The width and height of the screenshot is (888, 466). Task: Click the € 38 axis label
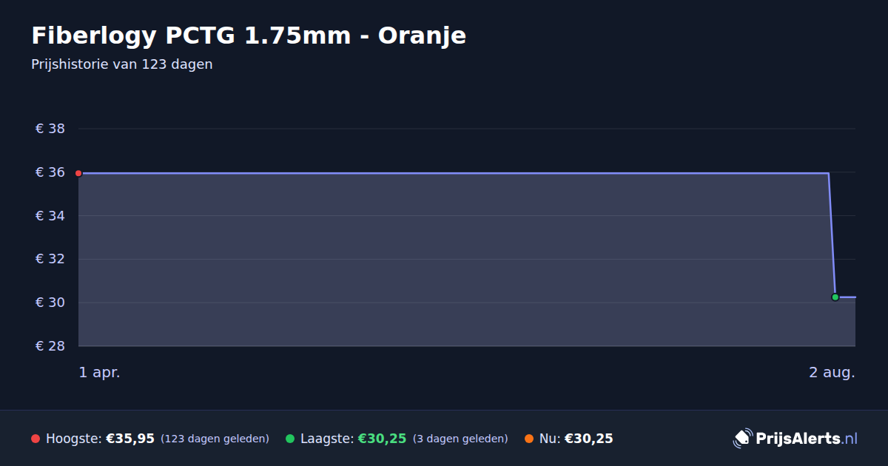coord(50,129)
